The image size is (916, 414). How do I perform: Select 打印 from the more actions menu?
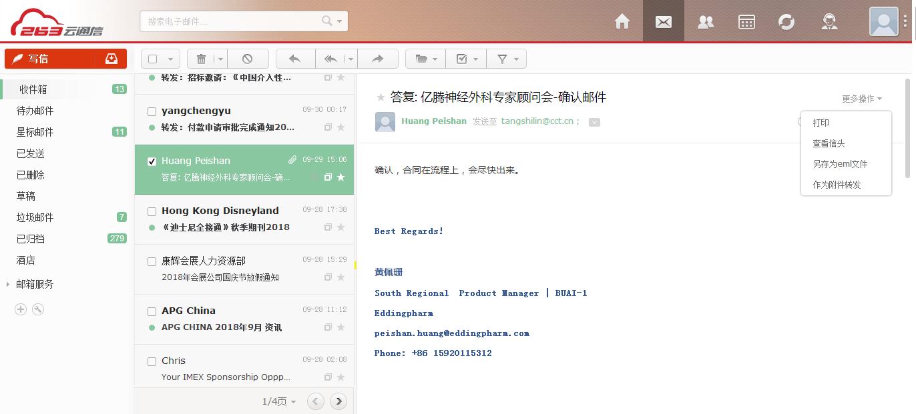click(821, 123)
